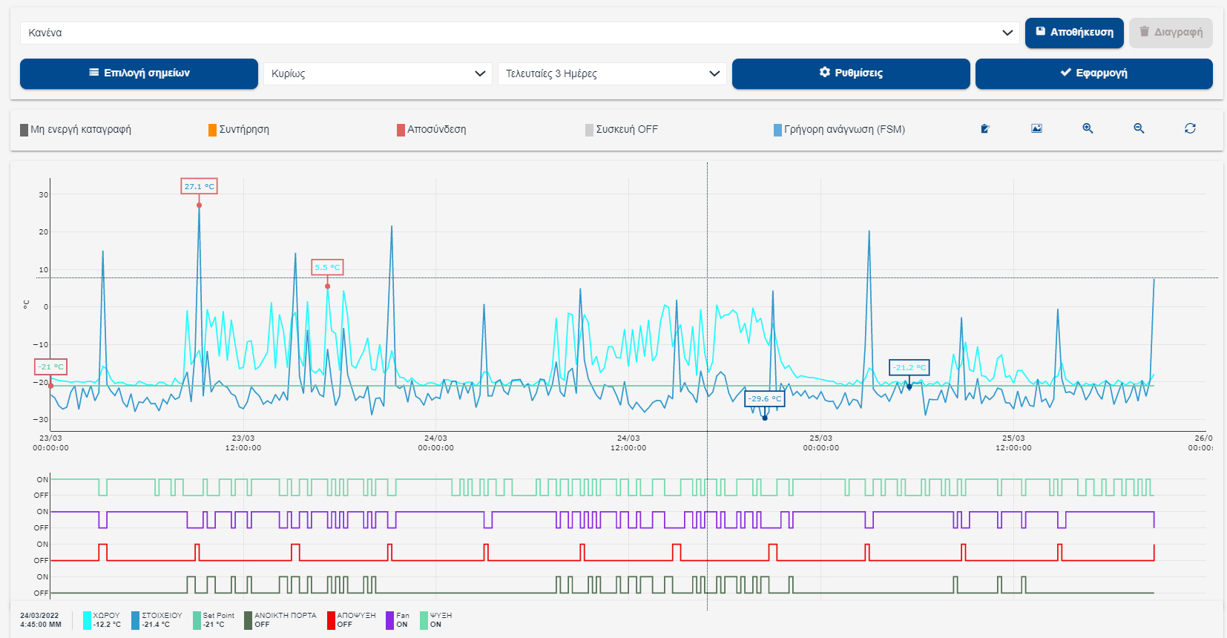The height and width of the screenshot is (638, 1227).
Task: Click the 27.1 °C peak marker label
Action: point(200,186)
